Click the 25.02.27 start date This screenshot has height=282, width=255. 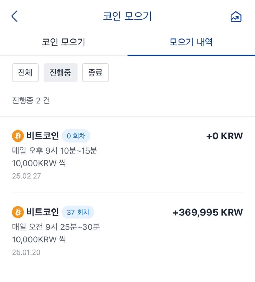coord(26,176)
